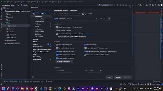
Task: Open the Terminal tool tab
Action: (x=49, y=81)
